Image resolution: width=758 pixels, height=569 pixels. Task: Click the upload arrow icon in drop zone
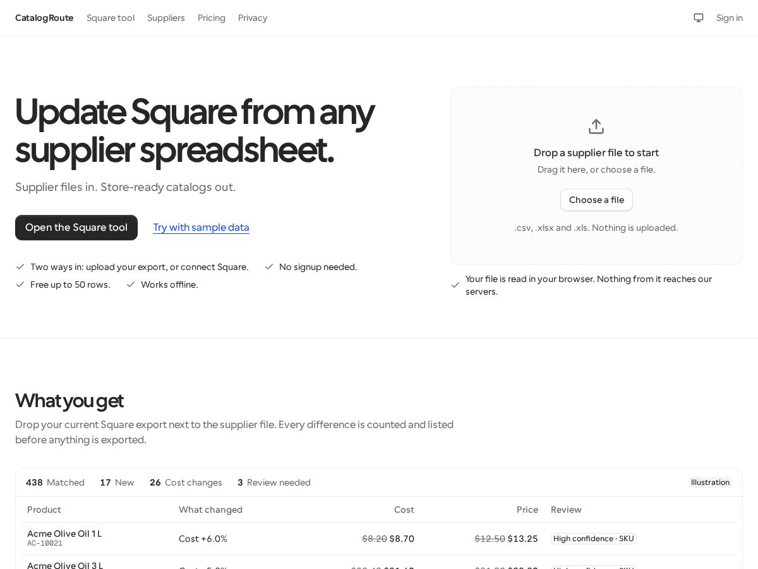(x=596, y=126)
